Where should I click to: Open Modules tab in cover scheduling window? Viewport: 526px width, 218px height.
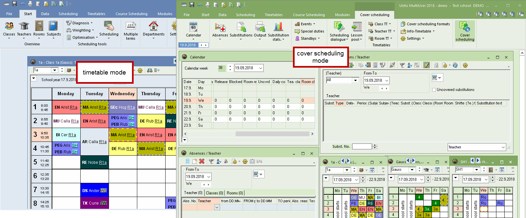point(342,15)
